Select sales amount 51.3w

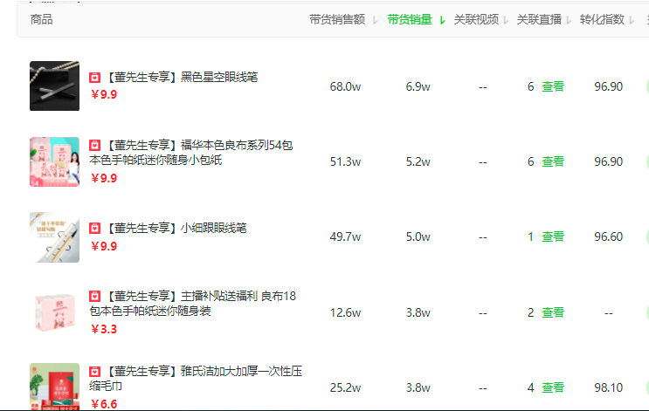pyautogui.click(x=345, y=161)
